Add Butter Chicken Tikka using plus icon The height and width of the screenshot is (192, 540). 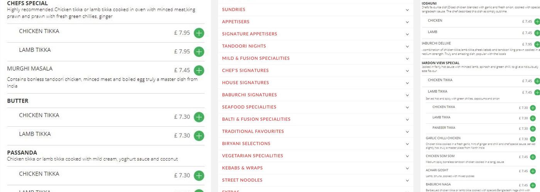(x=199, y=117)
